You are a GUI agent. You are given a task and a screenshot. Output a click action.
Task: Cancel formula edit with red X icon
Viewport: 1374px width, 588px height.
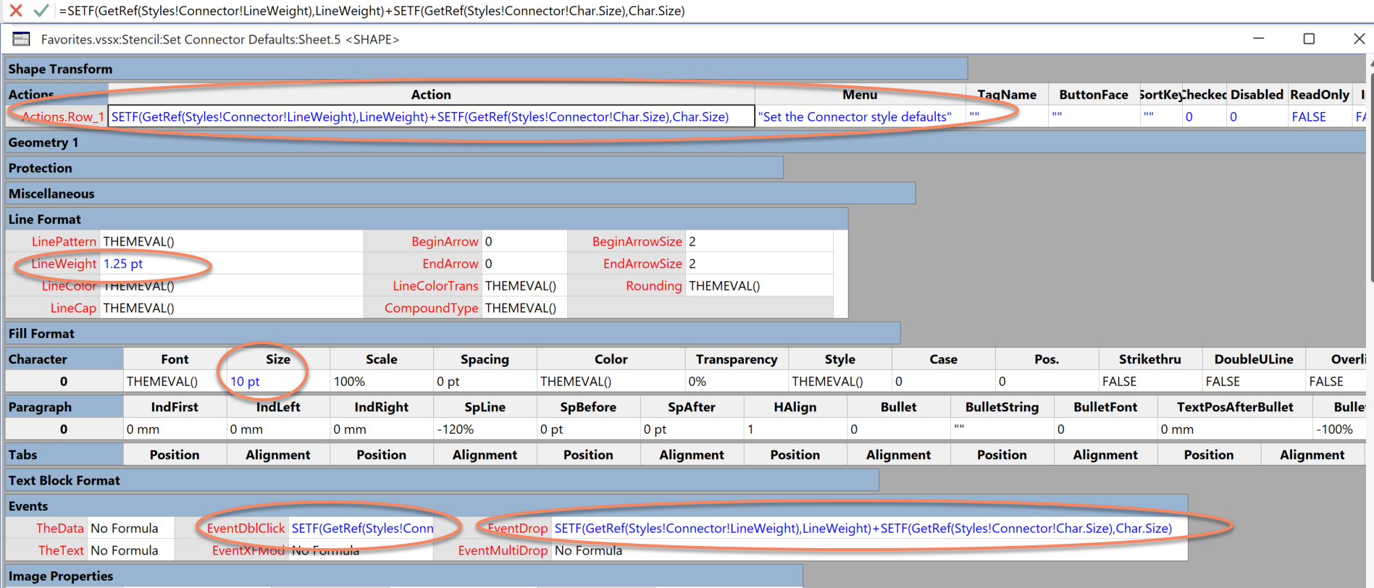coord(15,10)
